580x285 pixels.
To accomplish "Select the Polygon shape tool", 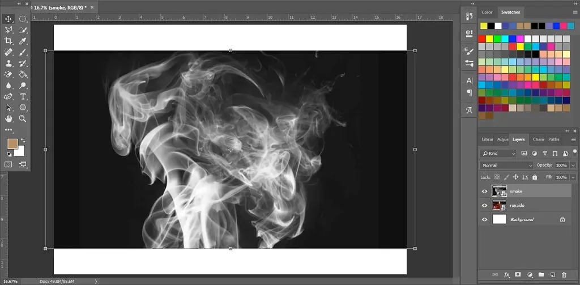I will click(23, 108).
